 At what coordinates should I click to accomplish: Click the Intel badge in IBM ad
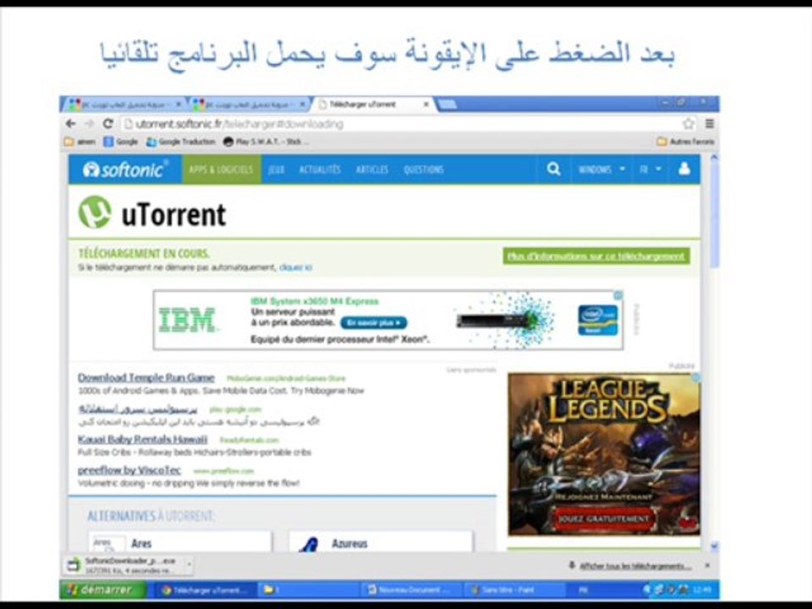click(x=598, y=320)
